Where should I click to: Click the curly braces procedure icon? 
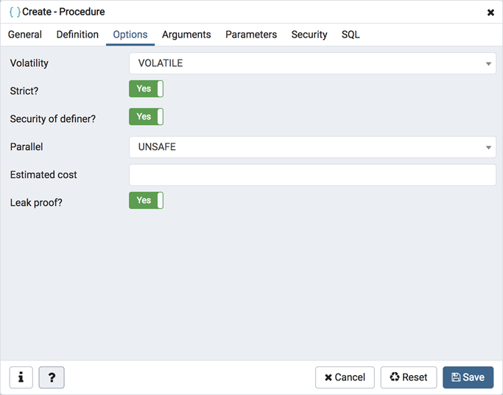click(x=14, y=12)
